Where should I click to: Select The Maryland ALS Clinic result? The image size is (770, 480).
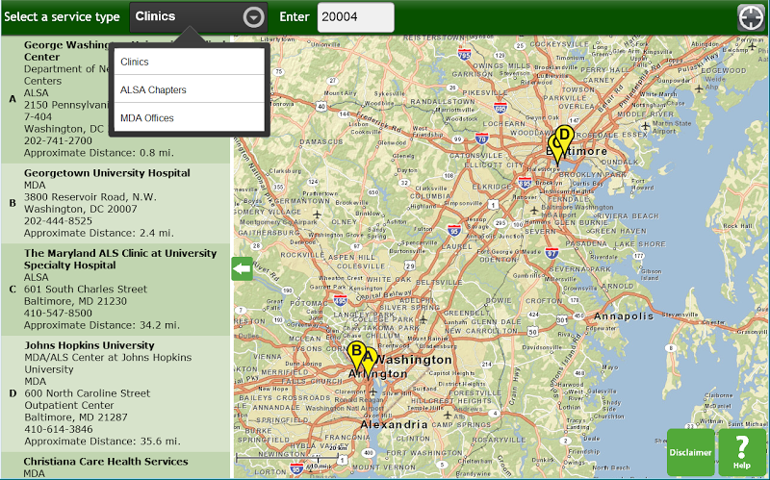tap(115, 290)
